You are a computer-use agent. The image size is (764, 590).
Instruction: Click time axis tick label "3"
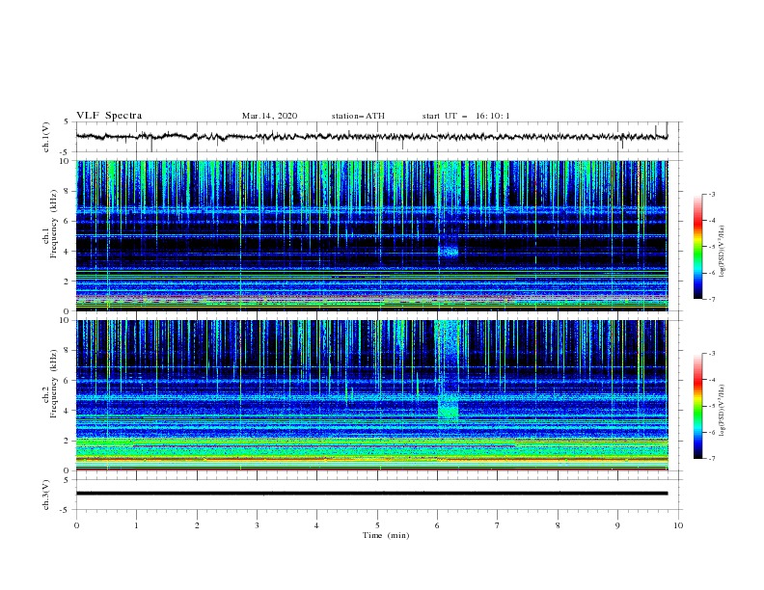pyautogui.click(x=257, y=525)
